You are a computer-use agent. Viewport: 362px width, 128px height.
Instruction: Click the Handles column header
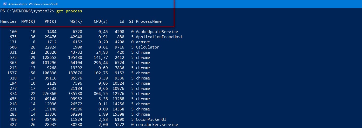point(8,21)
